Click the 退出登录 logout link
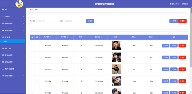This screenshot has height=94, width=192. click(x=185, y=4)
